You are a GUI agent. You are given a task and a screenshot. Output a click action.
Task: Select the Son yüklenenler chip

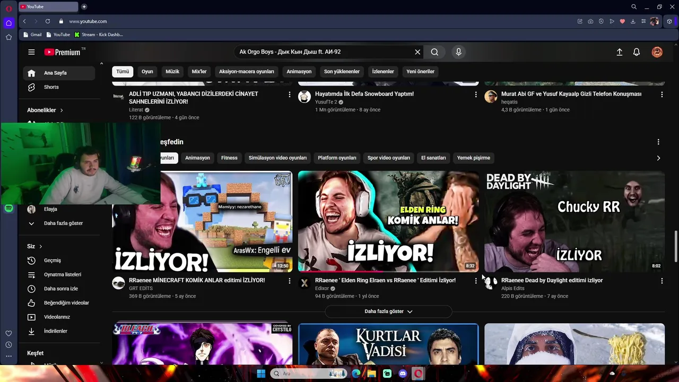342,72
